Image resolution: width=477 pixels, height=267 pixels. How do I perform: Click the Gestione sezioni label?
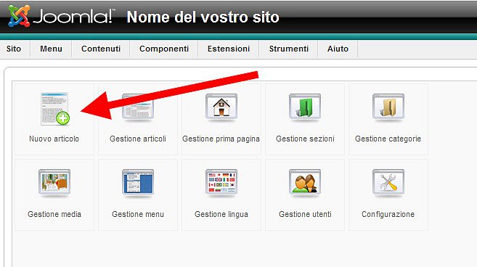(x=305, y=139)
